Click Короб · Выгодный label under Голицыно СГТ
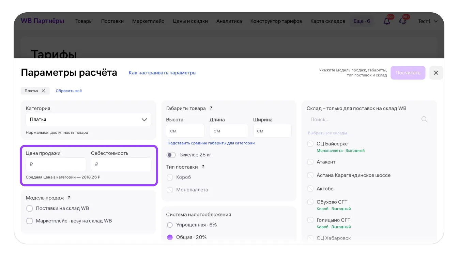This screenshot has height=256, width=458. coord(334,227)
